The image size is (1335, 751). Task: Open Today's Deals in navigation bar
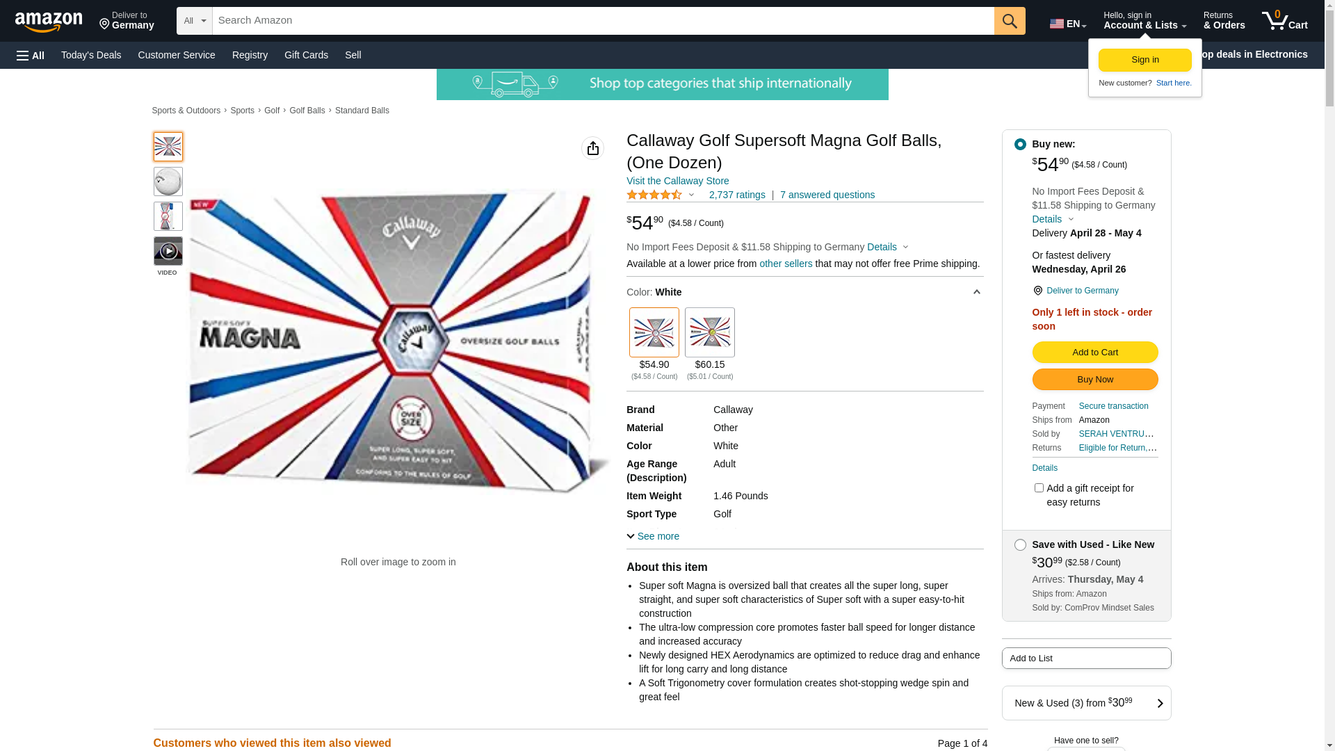point(91,55)
